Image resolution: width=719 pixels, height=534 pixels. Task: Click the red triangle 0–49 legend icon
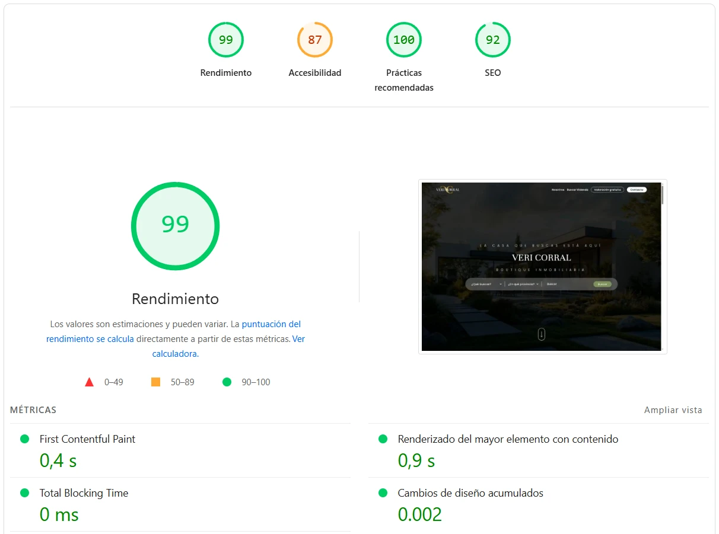coord(90,382)
